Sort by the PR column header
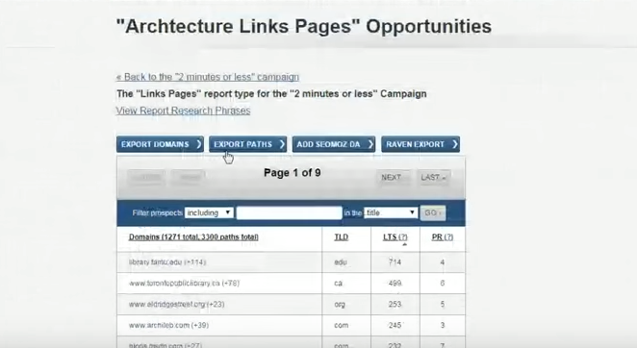Viewport: 637px width, 348px height. (443, 236)
